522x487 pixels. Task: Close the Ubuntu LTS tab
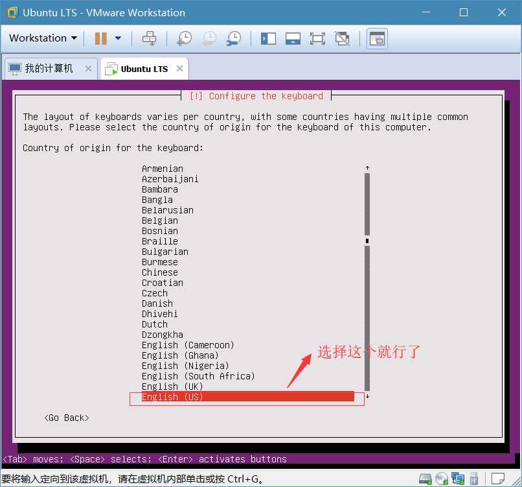click(x=179, y=69)
